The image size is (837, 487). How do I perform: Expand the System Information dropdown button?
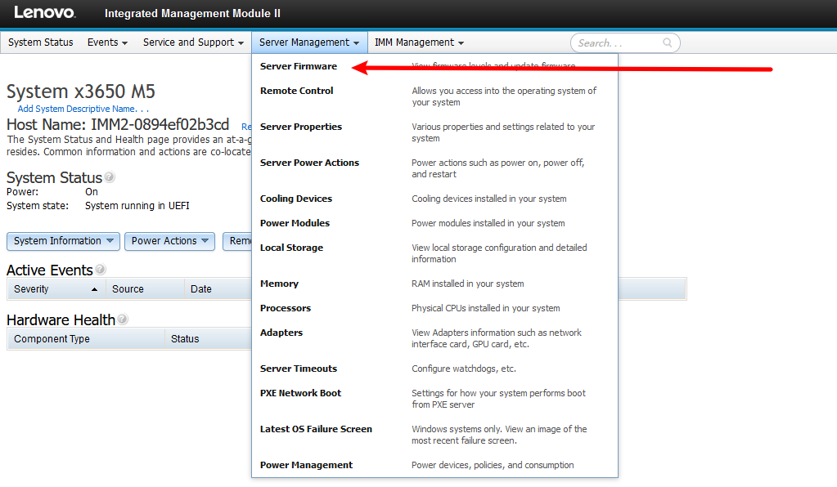(x=63, y=241)
